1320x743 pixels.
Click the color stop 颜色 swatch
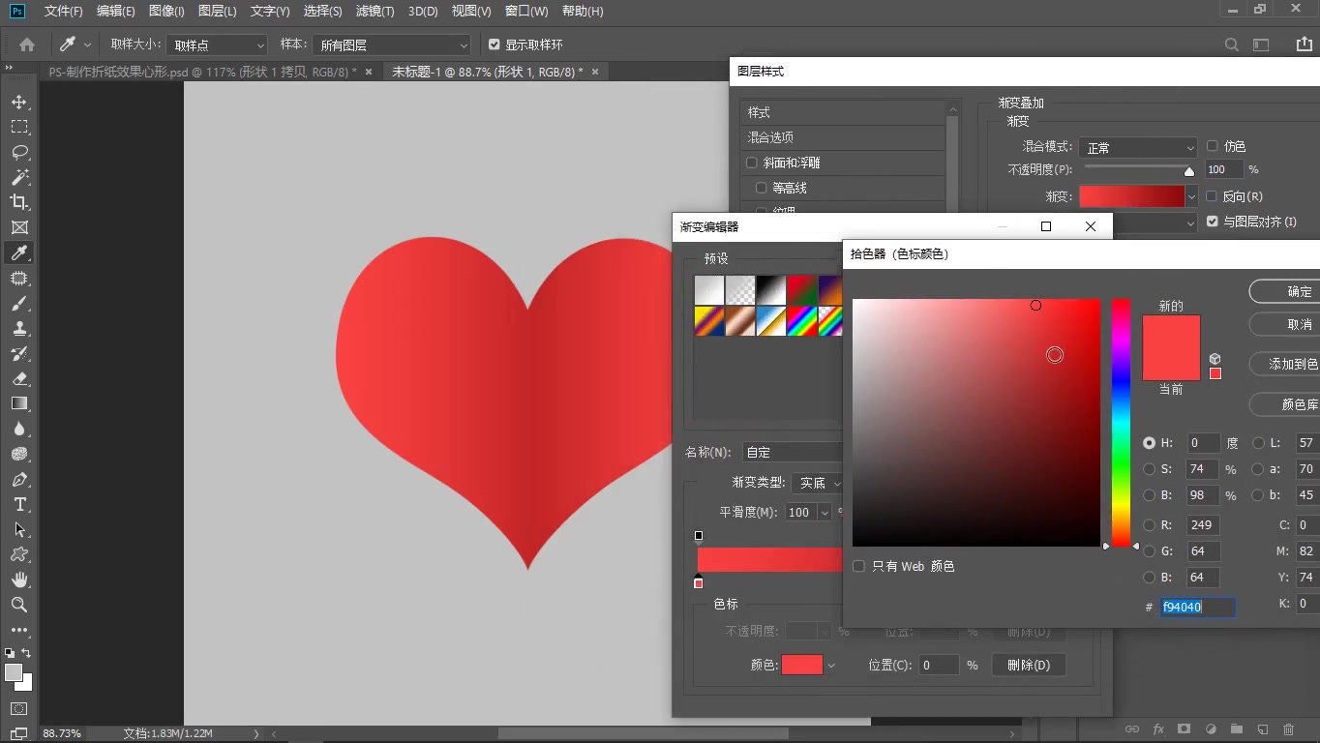[802, 665]
